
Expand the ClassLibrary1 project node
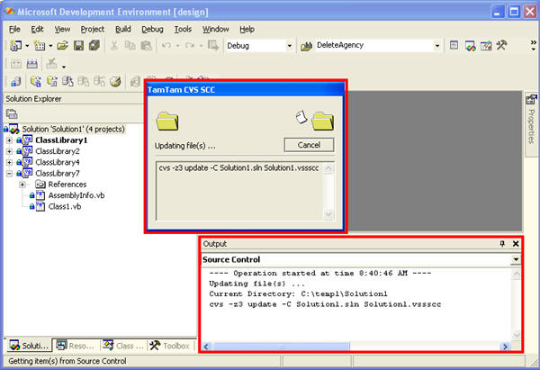[x=9, y=140]
